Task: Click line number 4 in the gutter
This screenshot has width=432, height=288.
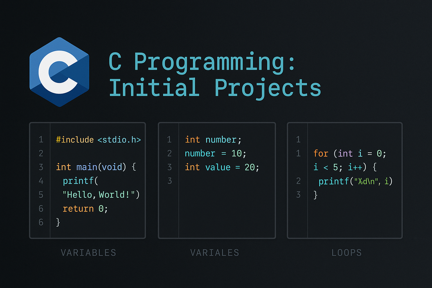Action: coord(41,181)
